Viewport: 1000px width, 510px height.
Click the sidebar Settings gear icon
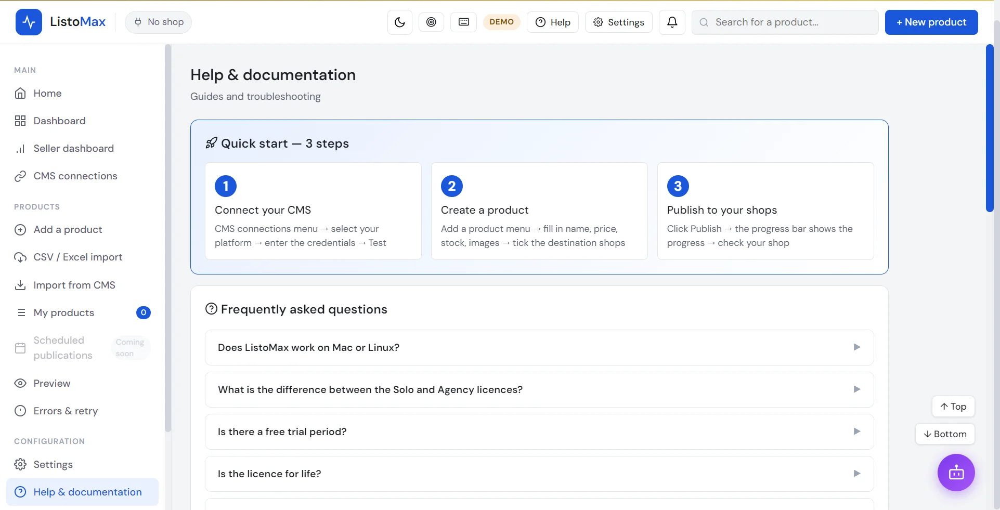pyautogui.click(x=20, y=464)
